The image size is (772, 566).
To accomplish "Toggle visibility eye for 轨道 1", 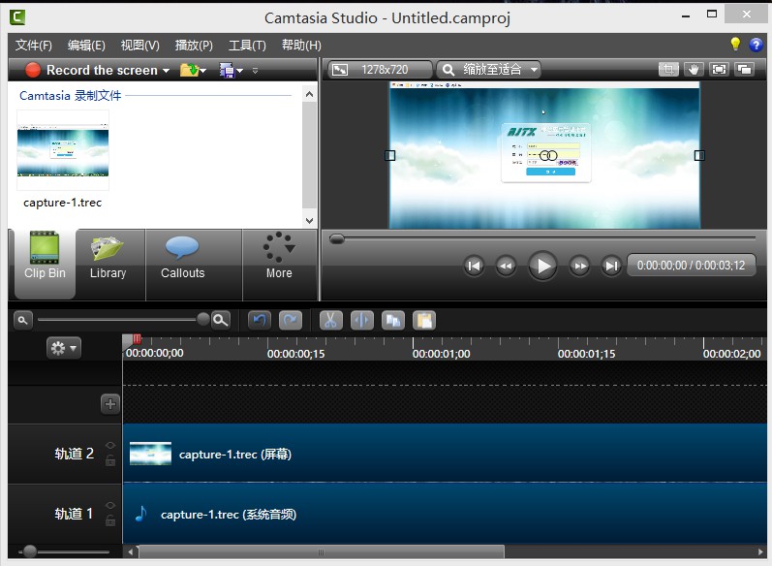I will (x=110, y=505).
